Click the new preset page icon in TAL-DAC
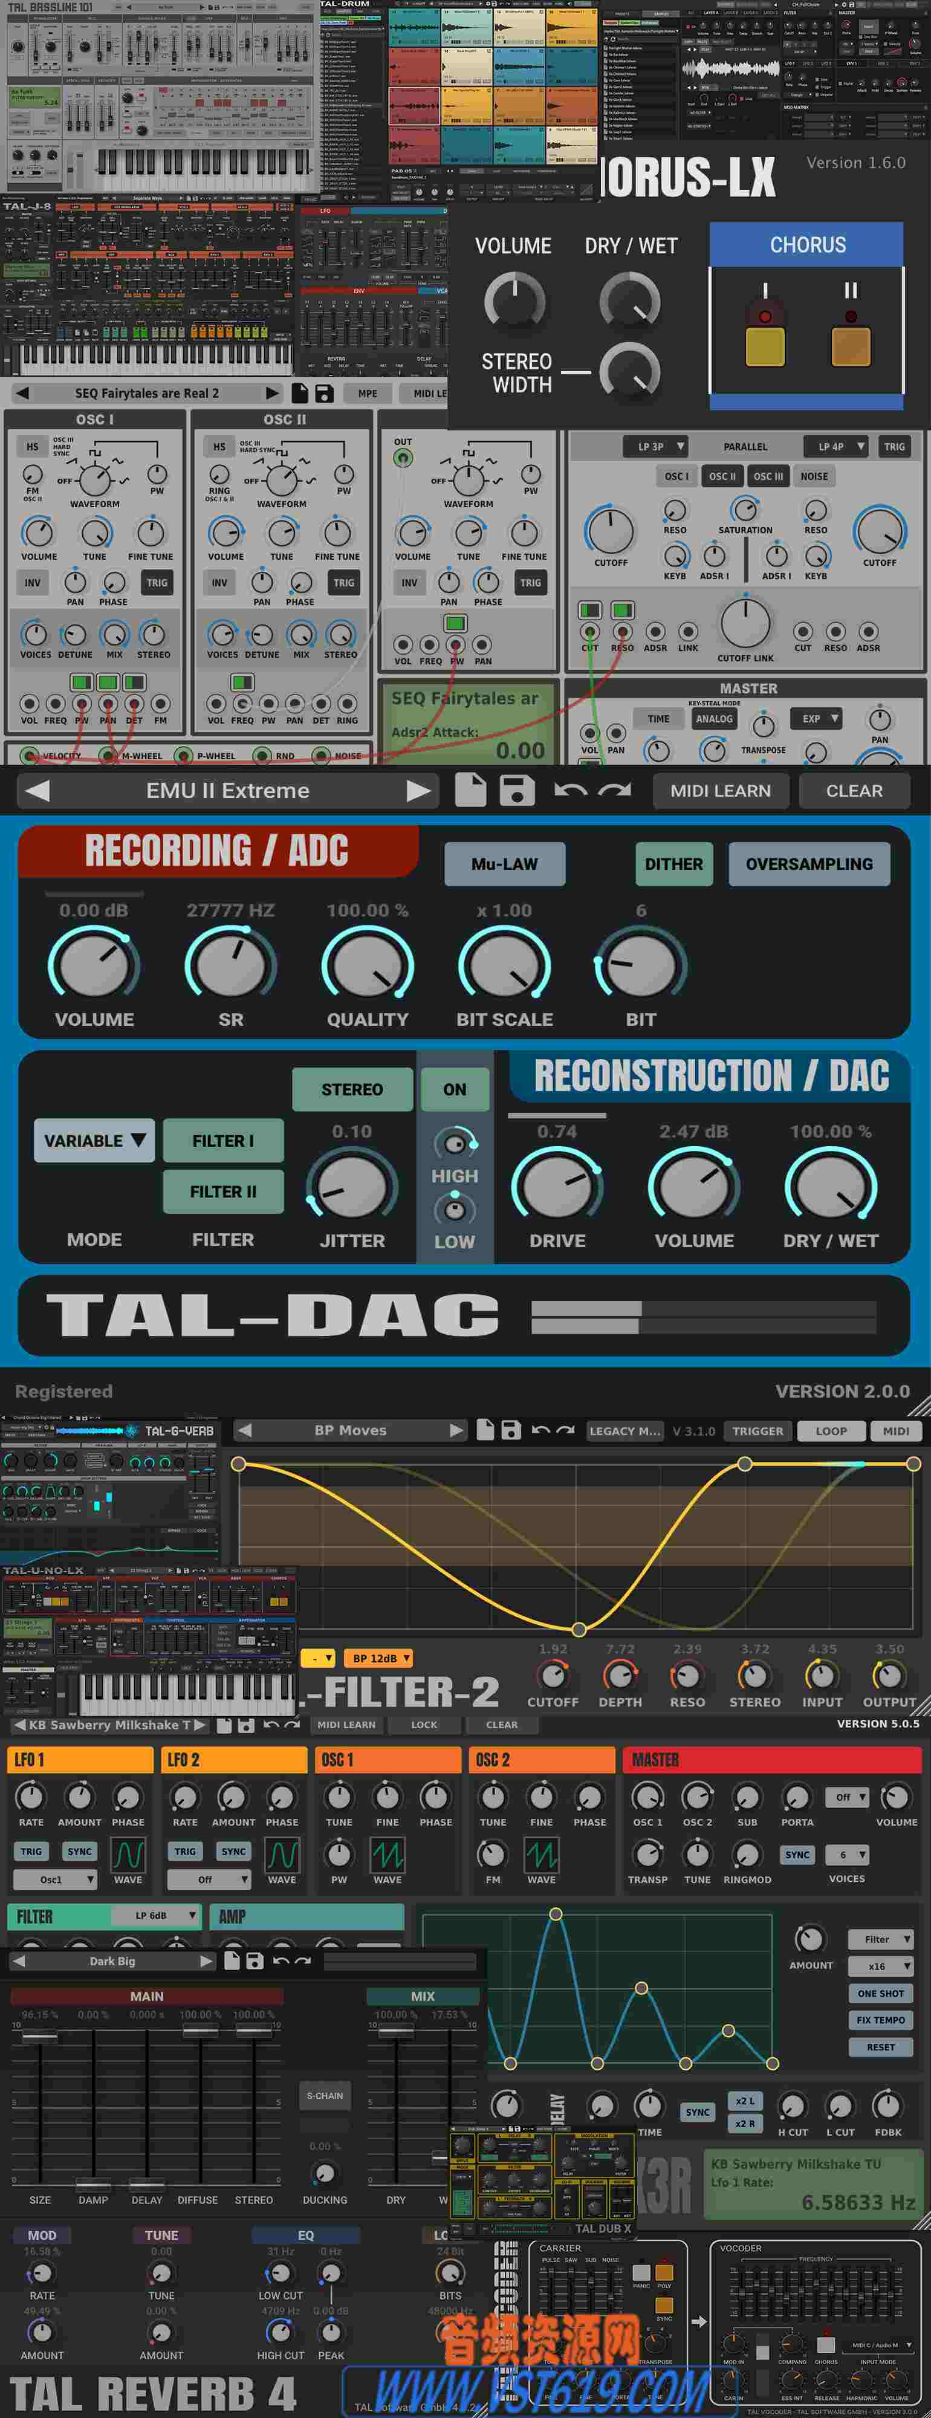The height and width of the screenshot is (2418, 931). pyautogui.click(x=471, y=790)
